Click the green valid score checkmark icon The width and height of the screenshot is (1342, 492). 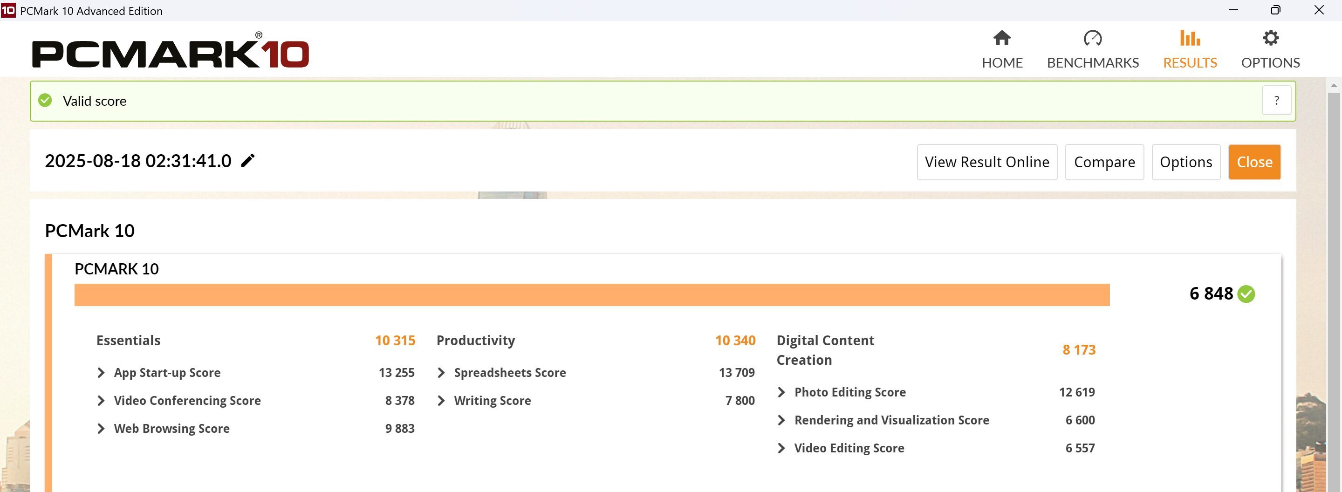pyautogui.click(x=45, y=101)
